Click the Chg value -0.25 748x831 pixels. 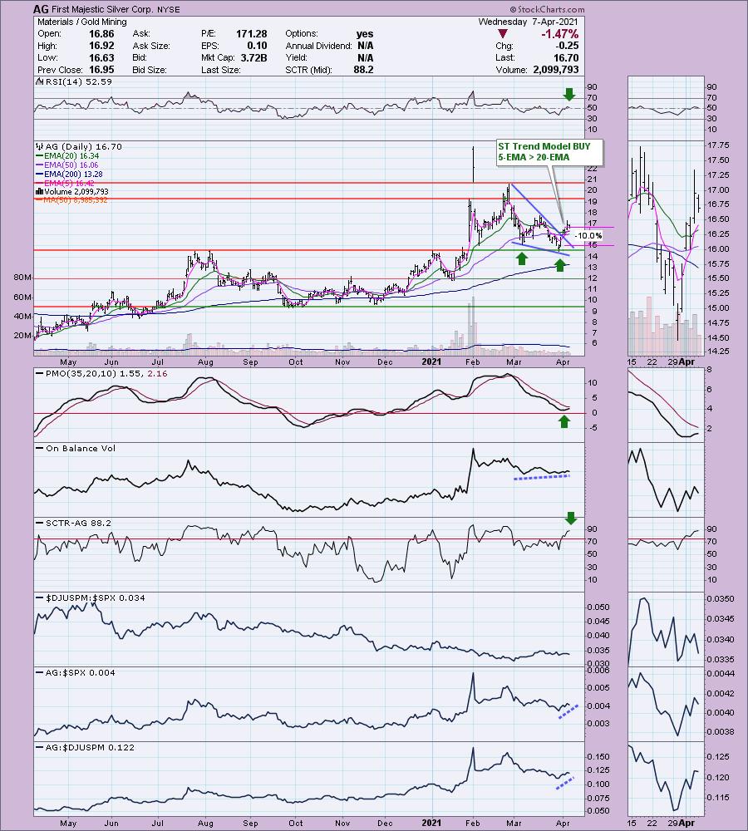point(567,46)
